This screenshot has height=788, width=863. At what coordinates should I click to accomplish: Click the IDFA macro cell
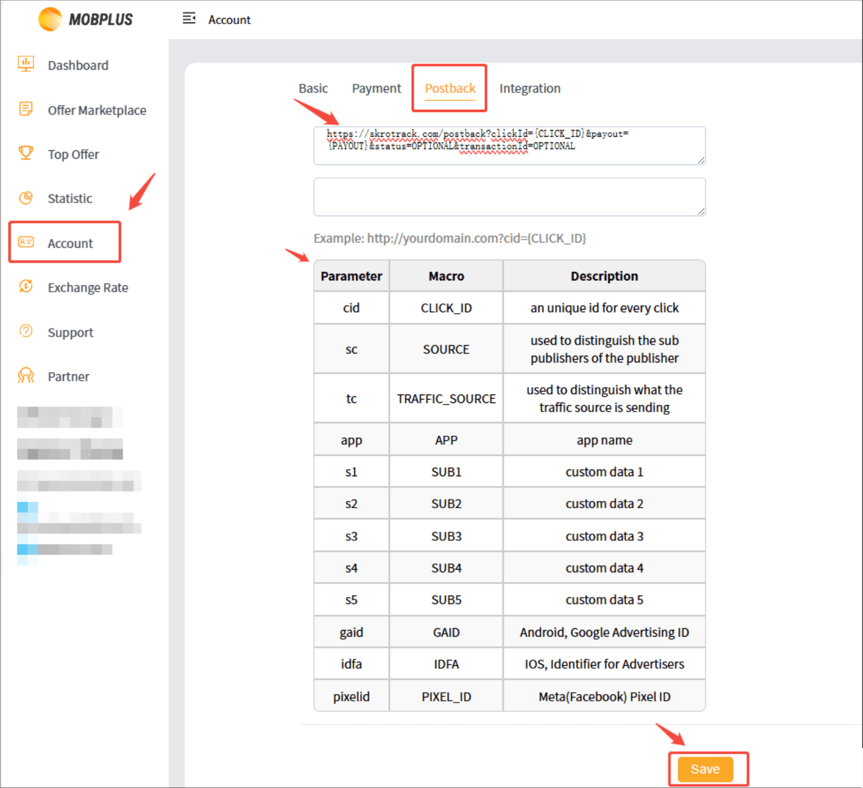click(x=446, y=664)
